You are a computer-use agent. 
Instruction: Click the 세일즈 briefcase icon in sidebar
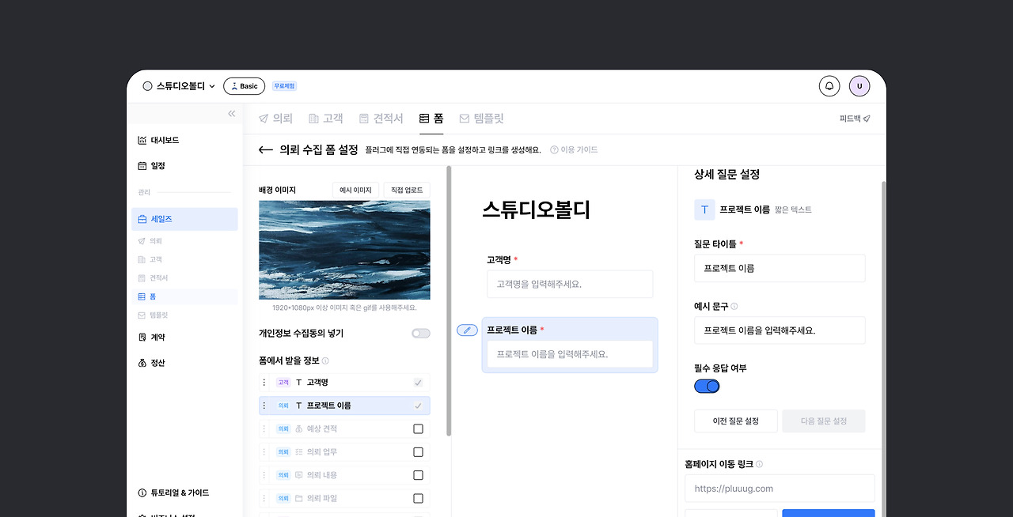[142, 219]
